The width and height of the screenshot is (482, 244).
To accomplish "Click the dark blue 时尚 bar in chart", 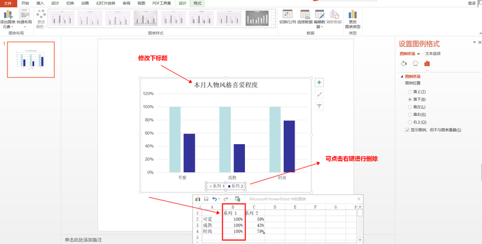I will pyautogui.click(x=289, y=146).
